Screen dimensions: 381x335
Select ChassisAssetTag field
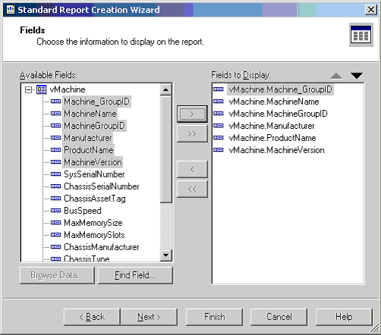[x=95, y=199]
